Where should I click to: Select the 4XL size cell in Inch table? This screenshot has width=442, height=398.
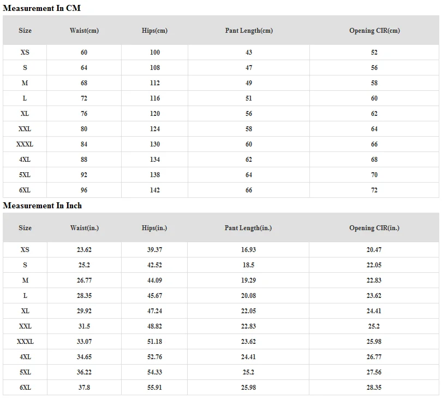[x=25, y=357]
